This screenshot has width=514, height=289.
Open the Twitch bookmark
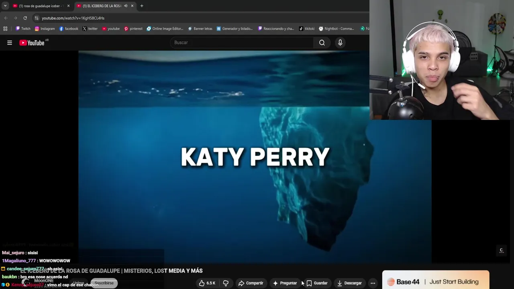[x=23, y=28]
